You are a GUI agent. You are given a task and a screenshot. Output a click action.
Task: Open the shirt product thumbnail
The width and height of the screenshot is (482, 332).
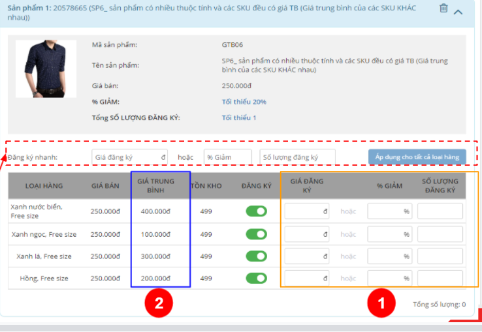click(x=37, y=68)
